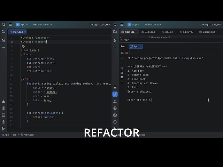Viewport: 223px width, 167px height.
Task: Clear all console output with the trash icon
Action: coord(122,82)
